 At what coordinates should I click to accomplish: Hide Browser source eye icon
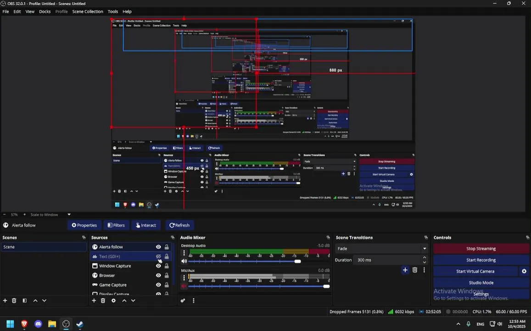pyautogui.click(x=158, y=275)
